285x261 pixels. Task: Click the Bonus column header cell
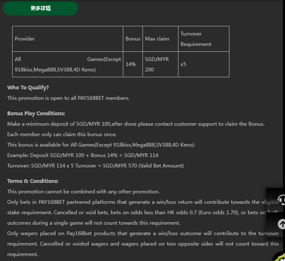[x=133, y=39]
